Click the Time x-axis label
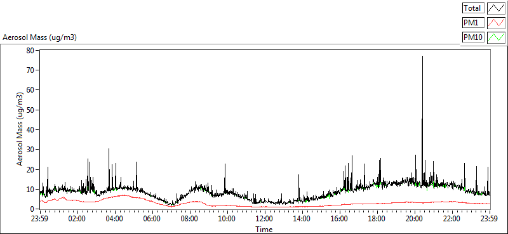 point(264,230)
